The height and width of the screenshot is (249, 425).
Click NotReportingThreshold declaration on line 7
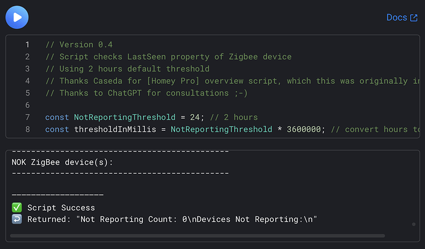(x=124, y=117)
